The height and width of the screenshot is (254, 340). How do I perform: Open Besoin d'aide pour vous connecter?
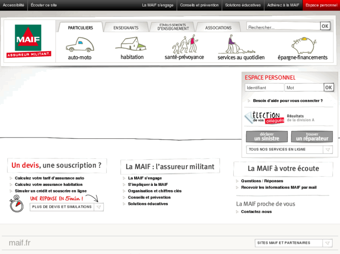point(288,101)
